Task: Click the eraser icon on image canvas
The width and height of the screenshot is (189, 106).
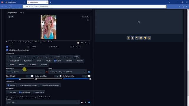Action: click(85, 17)
